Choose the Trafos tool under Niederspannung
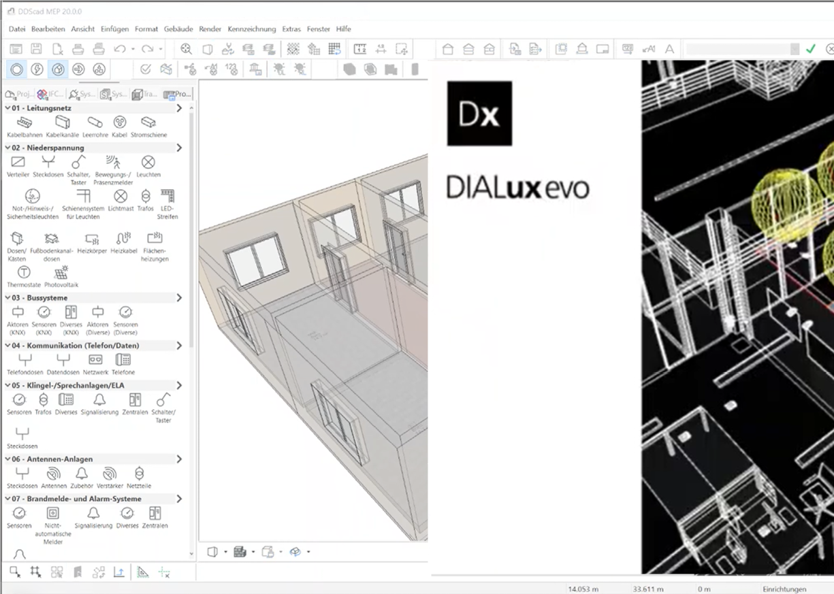The width and height of the screenshot is (834, 594). click(x=146, y=201)
